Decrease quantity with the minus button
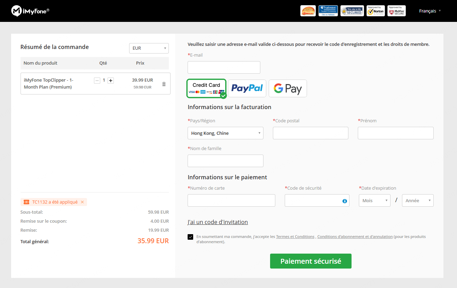 click(97, 80)
